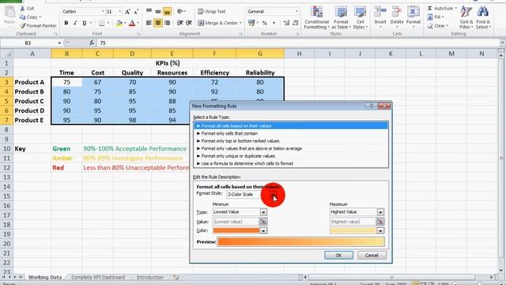
Task: Click the Format cells icon in Cells group
Action: point(413,13)
